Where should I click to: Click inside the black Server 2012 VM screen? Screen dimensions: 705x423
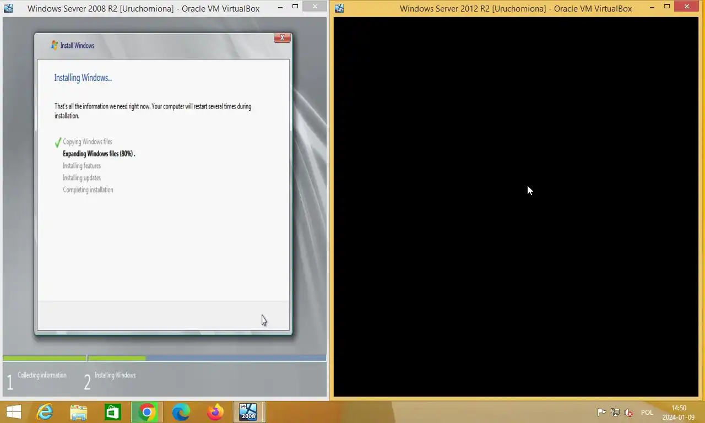[x=516, y=207]
